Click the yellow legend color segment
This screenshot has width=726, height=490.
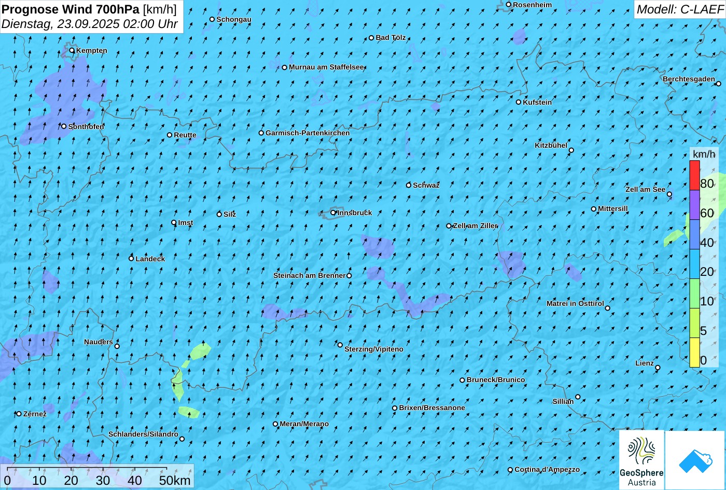pos(694,353)
